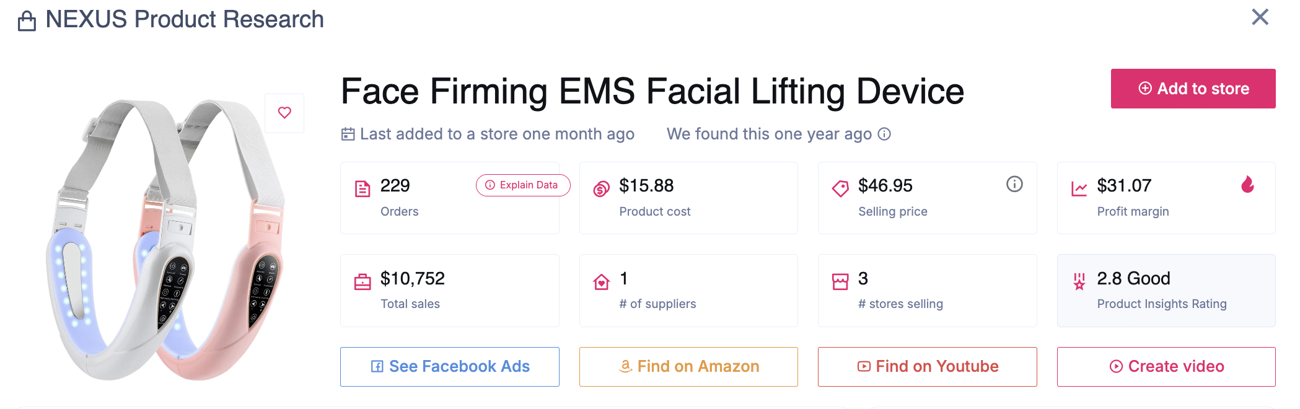Click the Profit margin chart icon

[x=1079, y=189]
